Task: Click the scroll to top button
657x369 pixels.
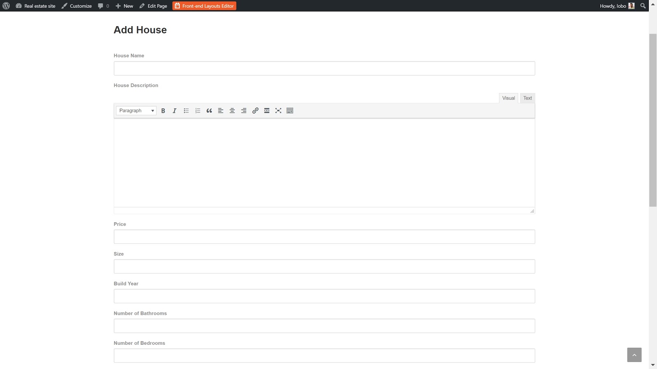Action: coord(634,355)
